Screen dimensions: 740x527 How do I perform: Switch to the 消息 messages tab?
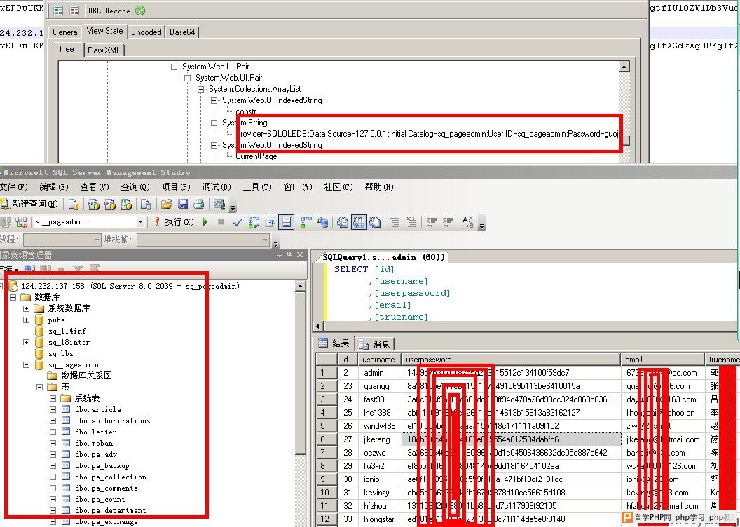[376, 344]
